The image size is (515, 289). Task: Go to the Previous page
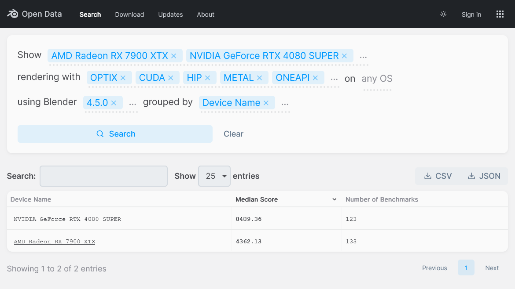pyautogui.click(x=434, y=268)
